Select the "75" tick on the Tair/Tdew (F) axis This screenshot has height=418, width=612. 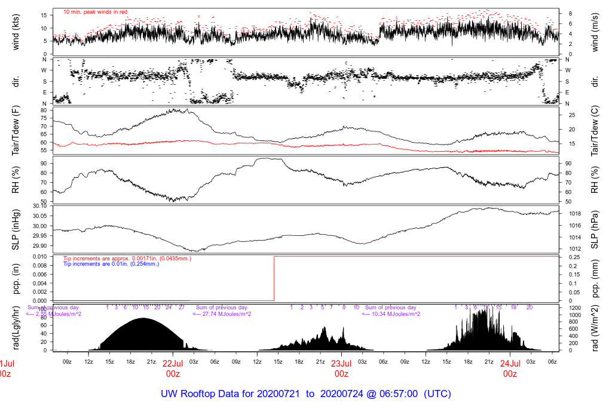(44, 118)
